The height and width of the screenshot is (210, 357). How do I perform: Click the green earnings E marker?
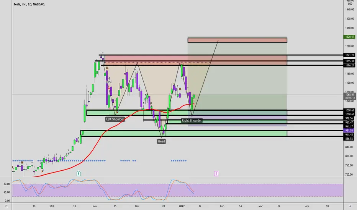[x=79, y=173]
